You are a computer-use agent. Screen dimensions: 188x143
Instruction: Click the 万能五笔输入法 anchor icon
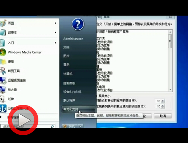click(x=3, y=108)
